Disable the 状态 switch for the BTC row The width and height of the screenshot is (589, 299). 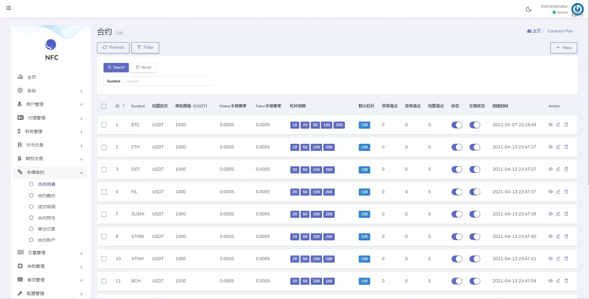click(x=457, y=125)
